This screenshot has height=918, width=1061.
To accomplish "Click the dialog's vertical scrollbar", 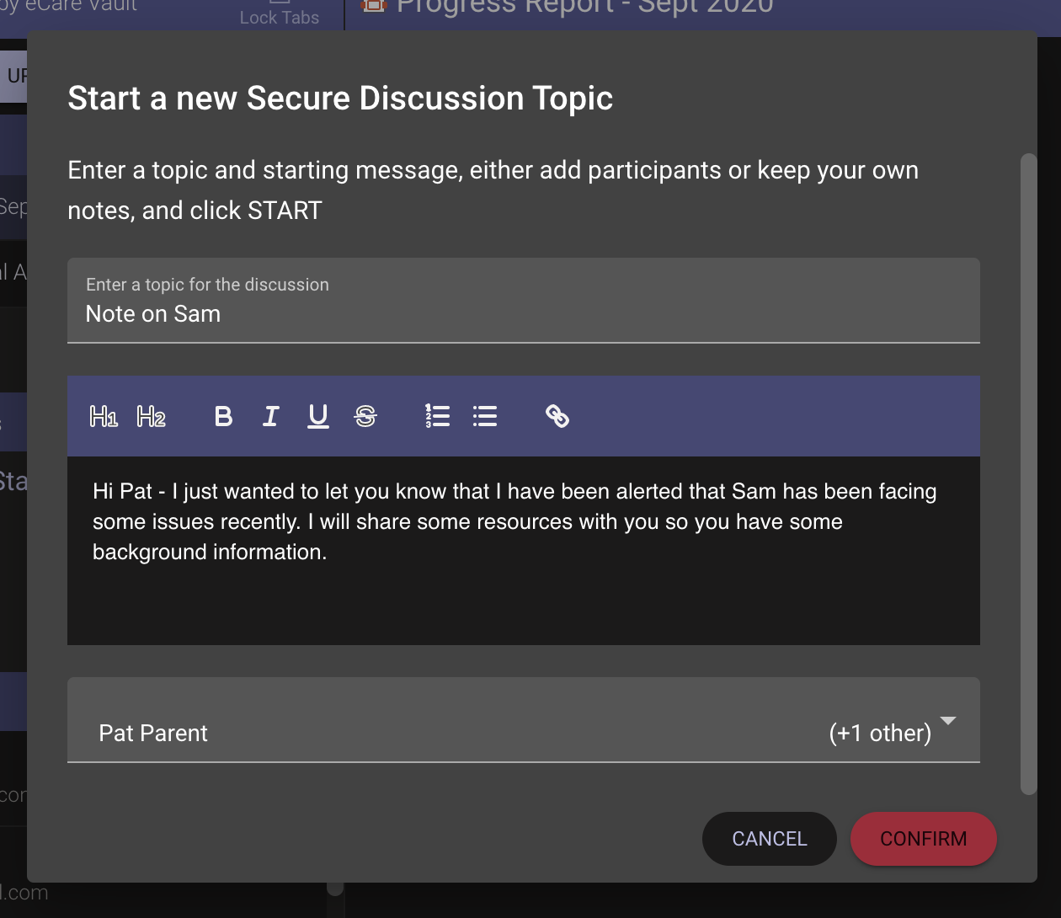I will point(1027,472).
